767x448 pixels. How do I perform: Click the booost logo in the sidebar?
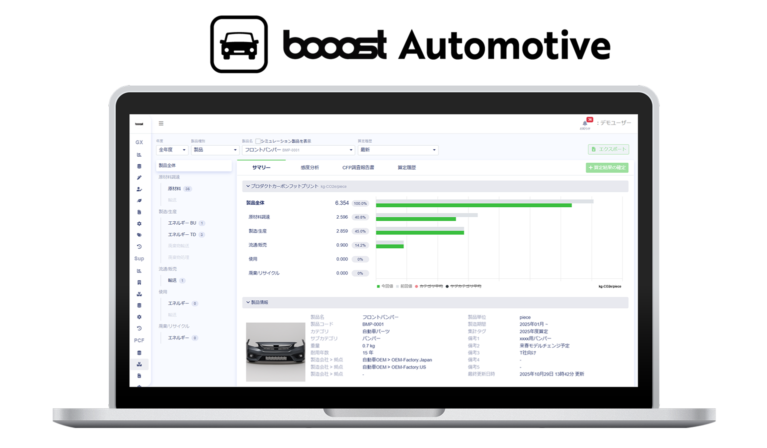click(138, 123)
